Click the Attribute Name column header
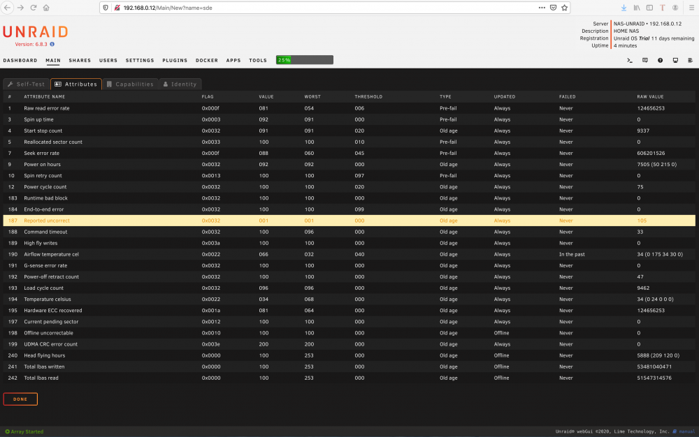Image resolution: width=699 pixels, height=437 pixels. (45, 96)
